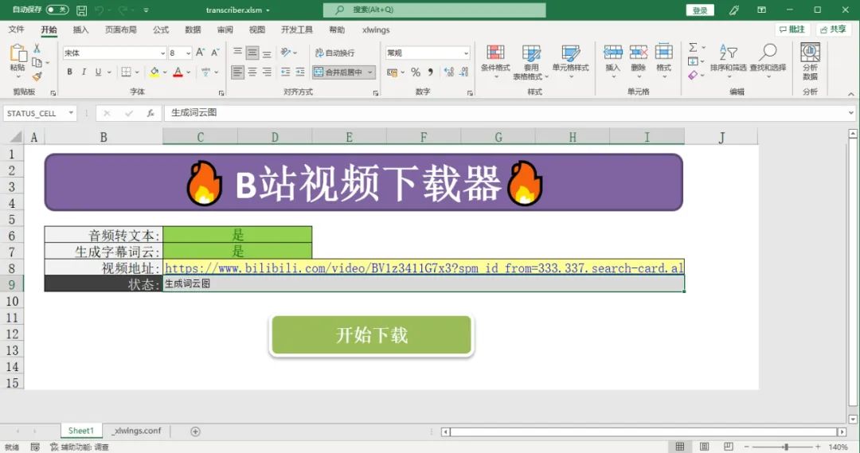Viewport: 860px width, 453px height.
Task: Click the Paste clipboard icon
Action: [18, 54]
